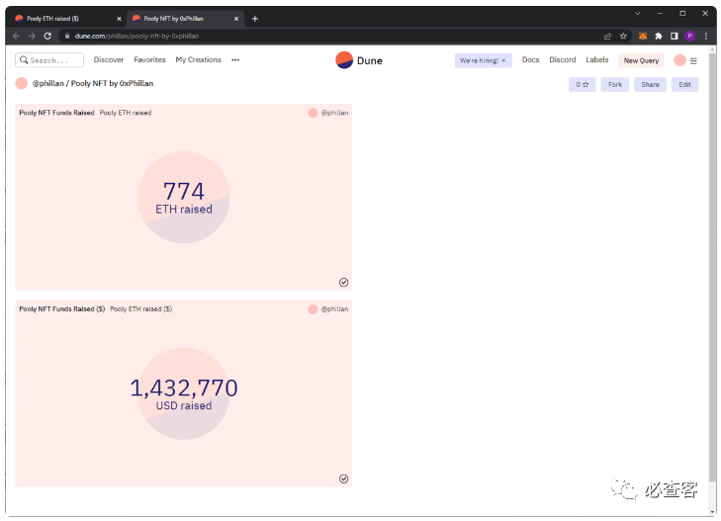Open Favorites in the nav bar
The height and width of the screenshot is (521, 721).
click(149, 59)
